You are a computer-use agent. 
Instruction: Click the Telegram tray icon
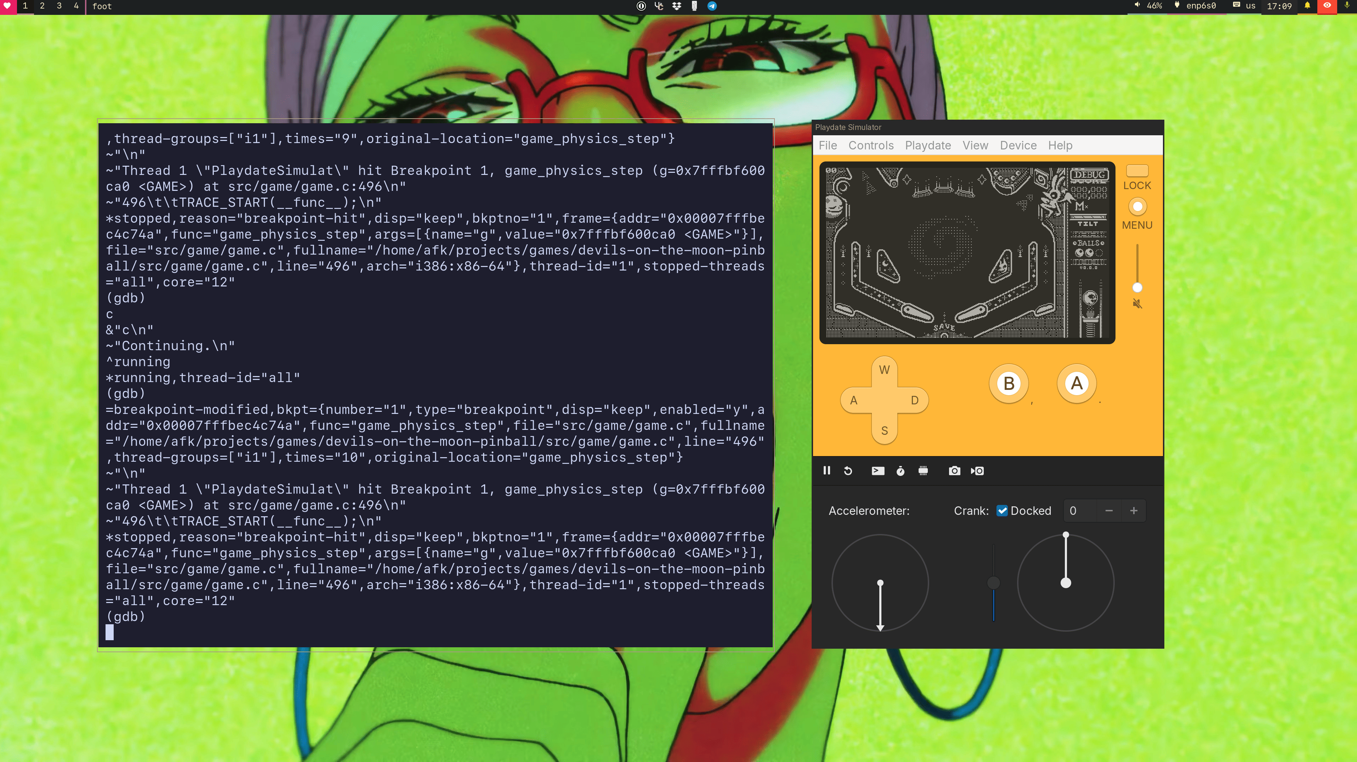[x=712, y=6]
